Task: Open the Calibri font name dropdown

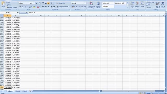Action: tap(29, 3)
